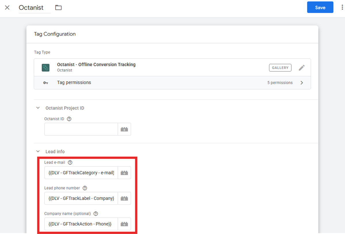The image size is (345, 234).
Task: Click the Octanist - Offline Conversion Tracking title
Action: pos(96,64)
